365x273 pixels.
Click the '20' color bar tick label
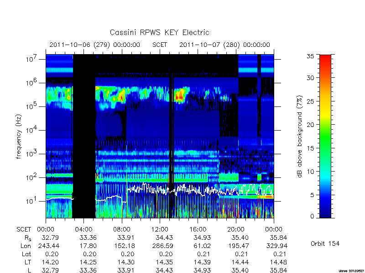pos(310,125)
